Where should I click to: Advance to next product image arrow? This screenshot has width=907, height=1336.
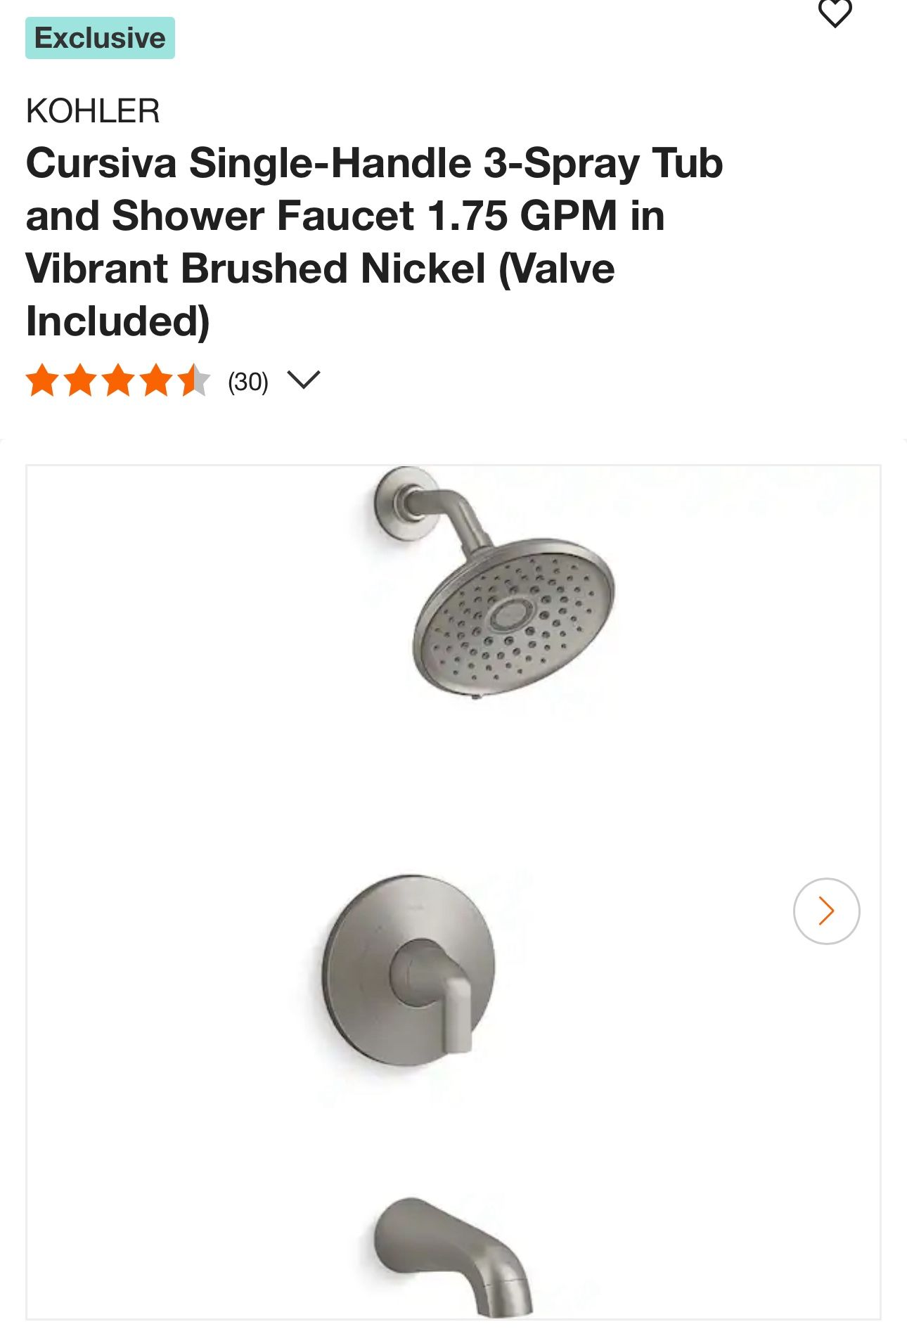[826, 911]
